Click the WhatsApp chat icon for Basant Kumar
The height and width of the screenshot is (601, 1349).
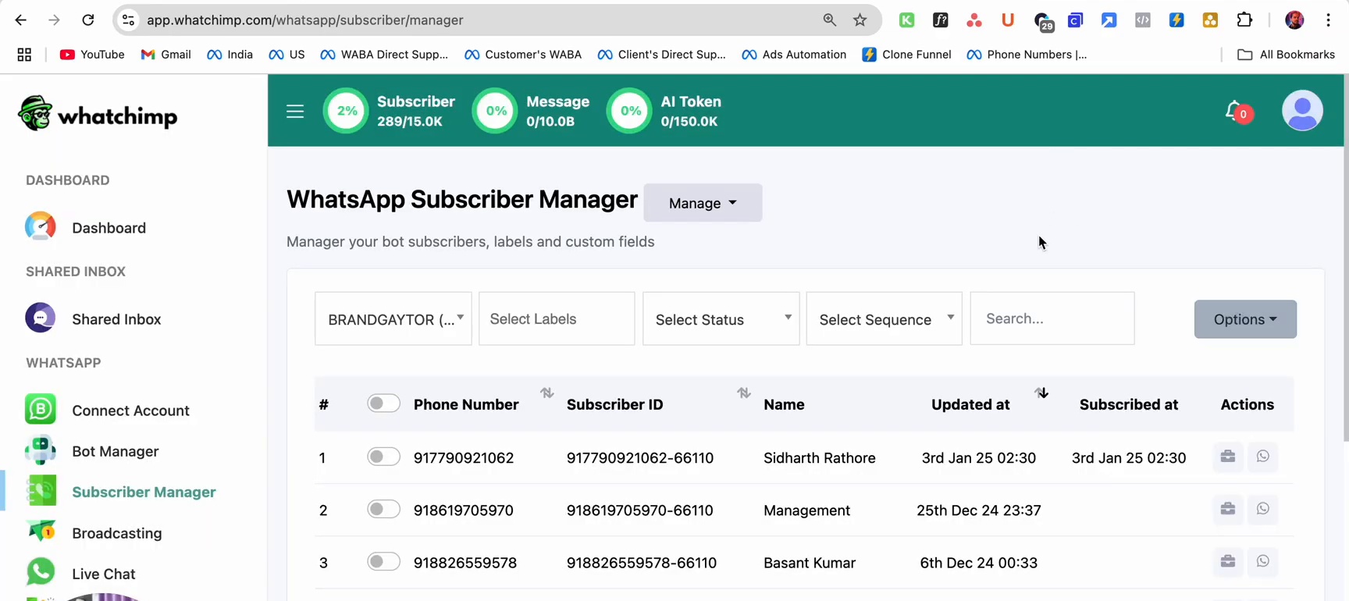point(1262,561)
